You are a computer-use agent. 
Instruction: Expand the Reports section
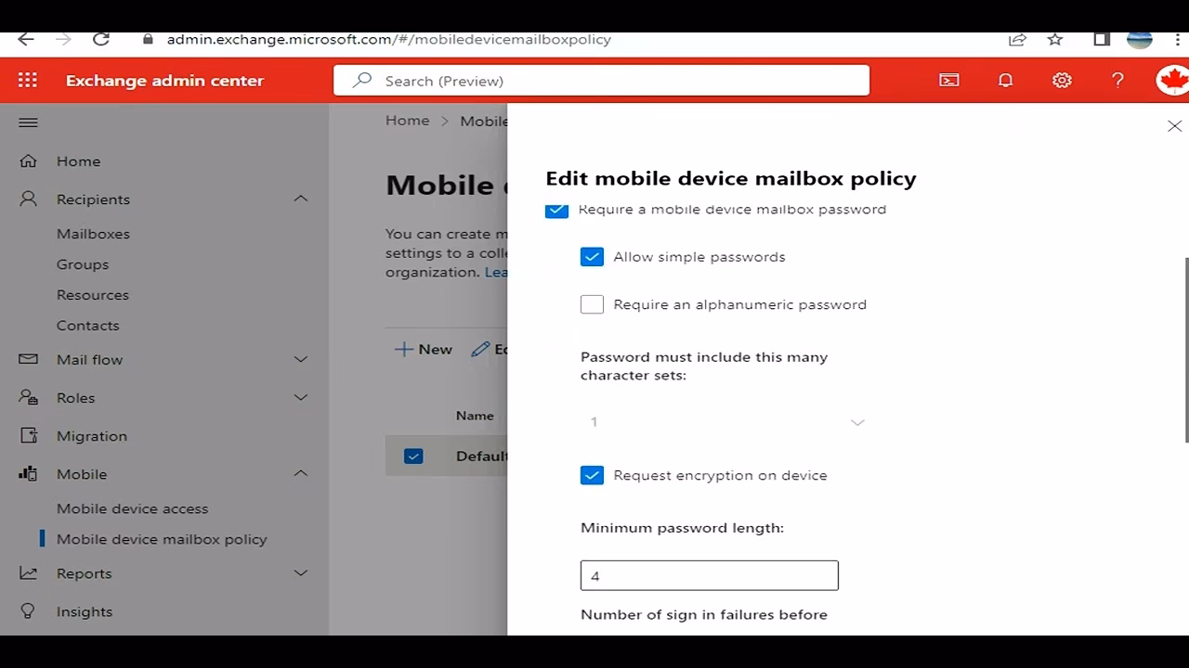[300, 573]
